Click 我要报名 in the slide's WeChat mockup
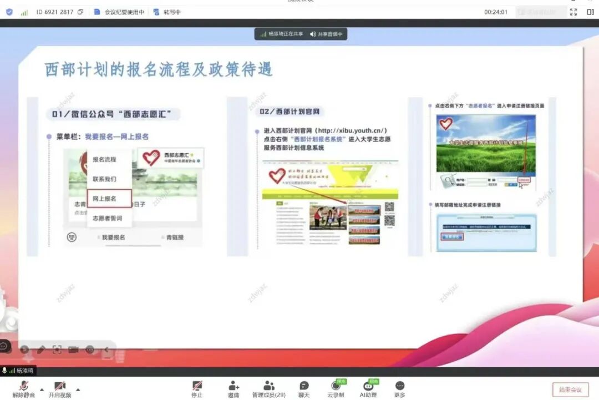 [x=114, y=237]
